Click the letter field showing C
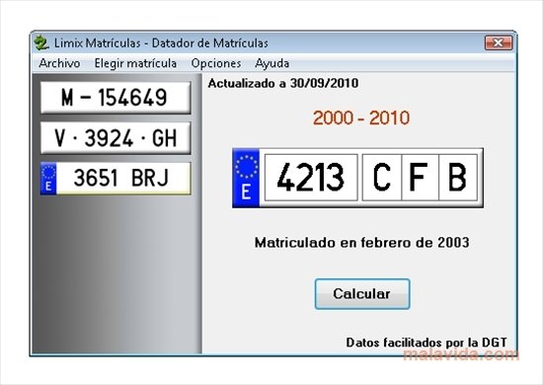This screenshot has width=543, height=385. pyautogui.click(x=382, y=178)
